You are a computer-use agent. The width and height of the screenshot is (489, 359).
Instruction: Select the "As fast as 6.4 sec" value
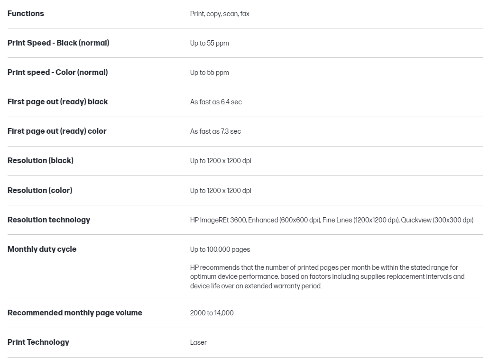[x=216, y=102]
